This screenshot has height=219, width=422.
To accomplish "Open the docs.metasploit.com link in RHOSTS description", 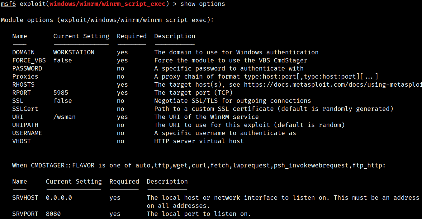I will [x=333, y=84].
